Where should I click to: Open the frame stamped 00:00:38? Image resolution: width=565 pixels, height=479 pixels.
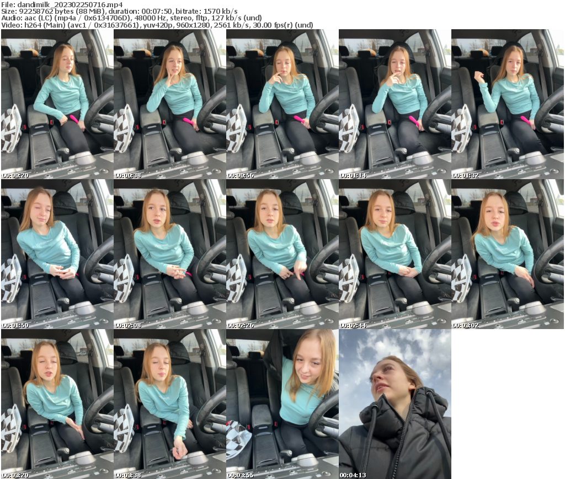(x=169, y=104)
